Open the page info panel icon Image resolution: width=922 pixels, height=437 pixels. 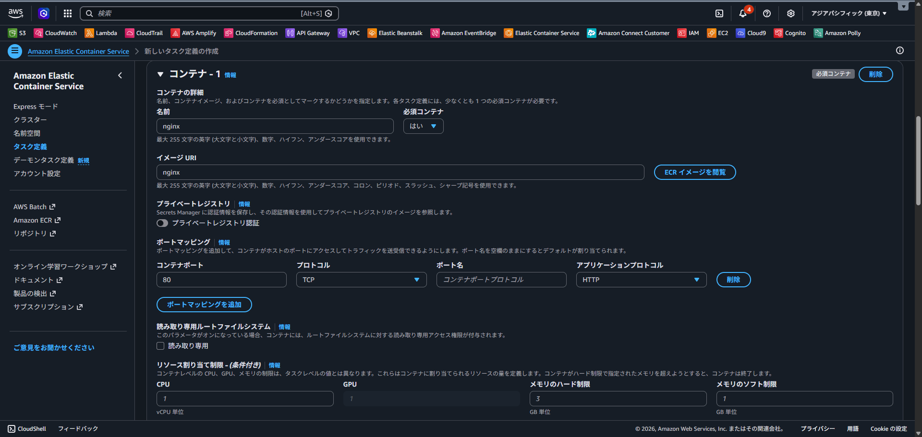(900, 50)
